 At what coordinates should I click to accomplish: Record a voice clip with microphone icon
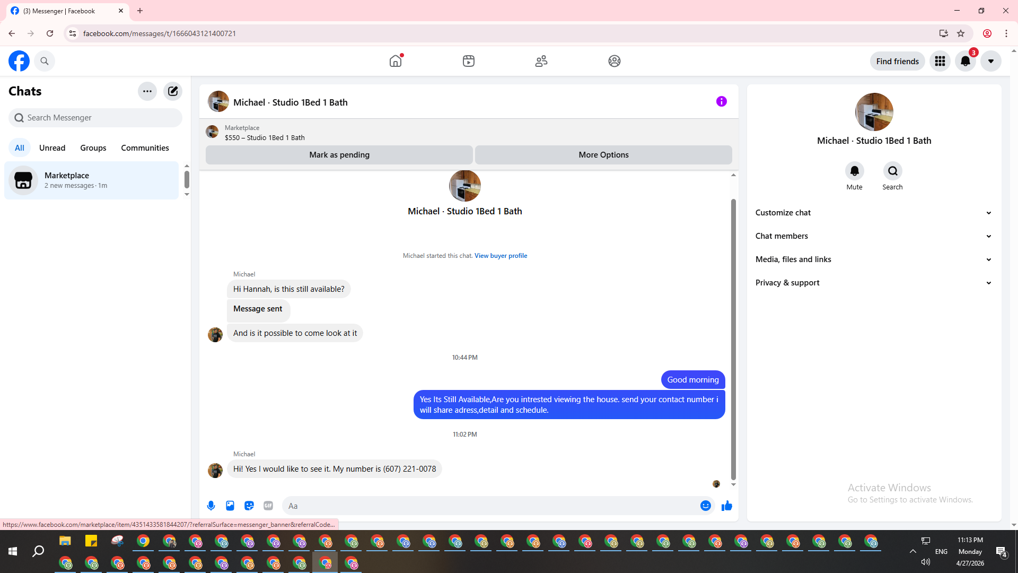click(x=211, y=506)
